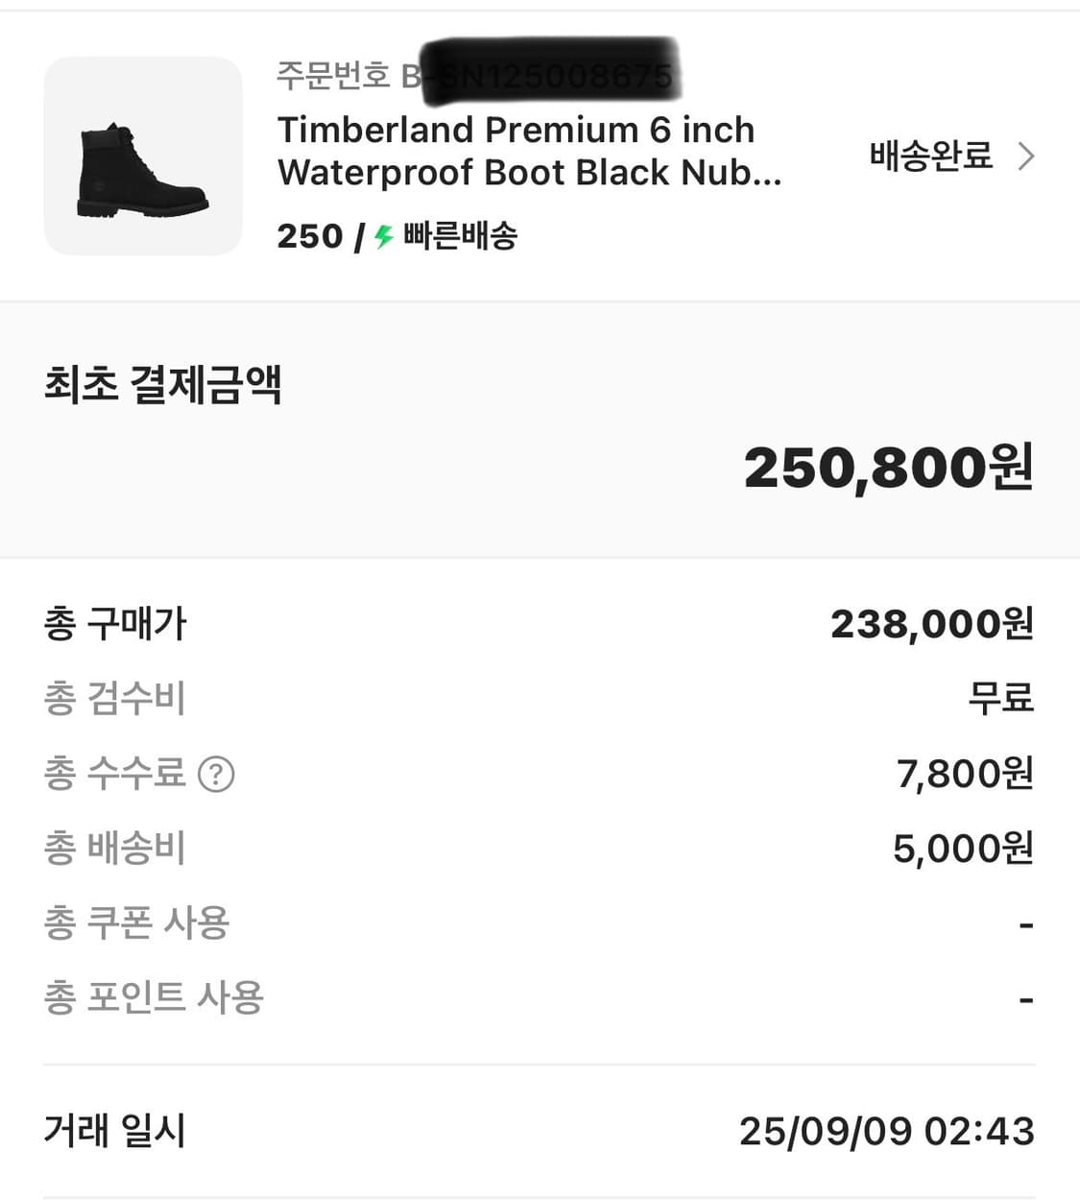Click the 7,800원 fee amount
Viewport: 1080px width, 1200px height.
tap(964, 774)
